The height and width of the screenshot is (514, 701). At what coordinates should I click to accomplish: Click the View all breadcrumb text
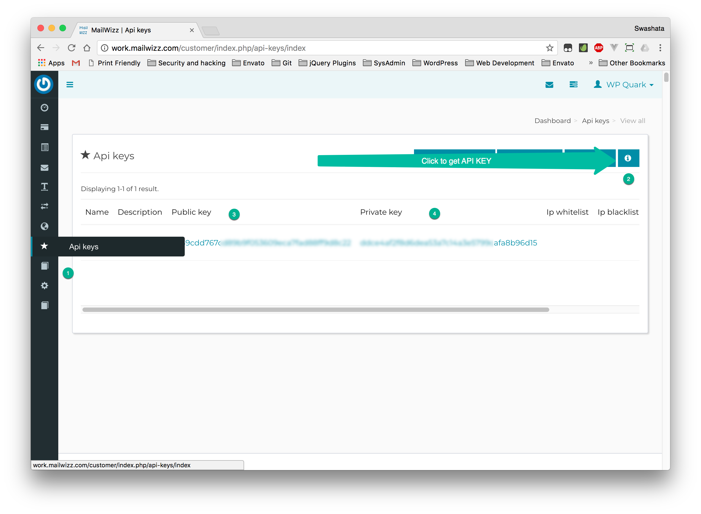click(x=633, y=121)
